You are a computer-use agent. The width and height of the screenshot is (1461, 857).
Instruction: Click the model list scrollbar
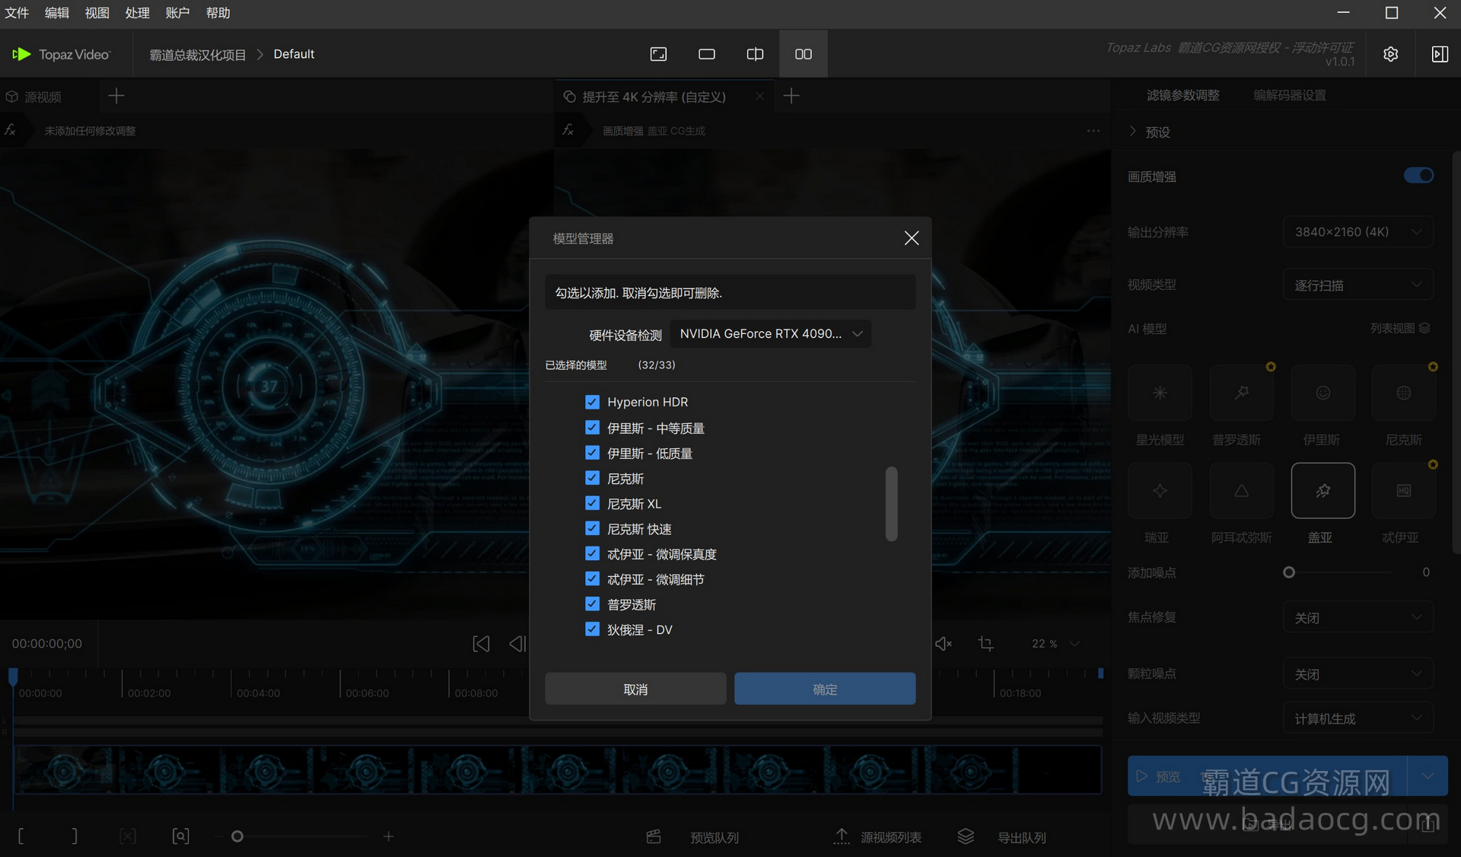[x=891, y=504]
